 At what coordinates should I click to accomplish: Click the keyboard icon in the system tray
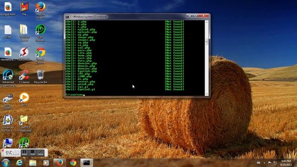(x=258, y=162)
